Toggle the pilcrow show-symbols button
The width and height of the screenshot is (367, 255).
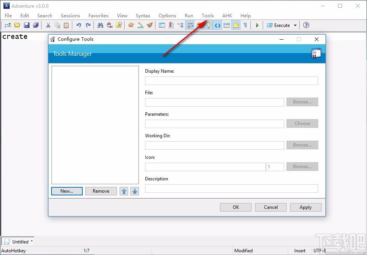pyautogui.click(x=245, y=25)
